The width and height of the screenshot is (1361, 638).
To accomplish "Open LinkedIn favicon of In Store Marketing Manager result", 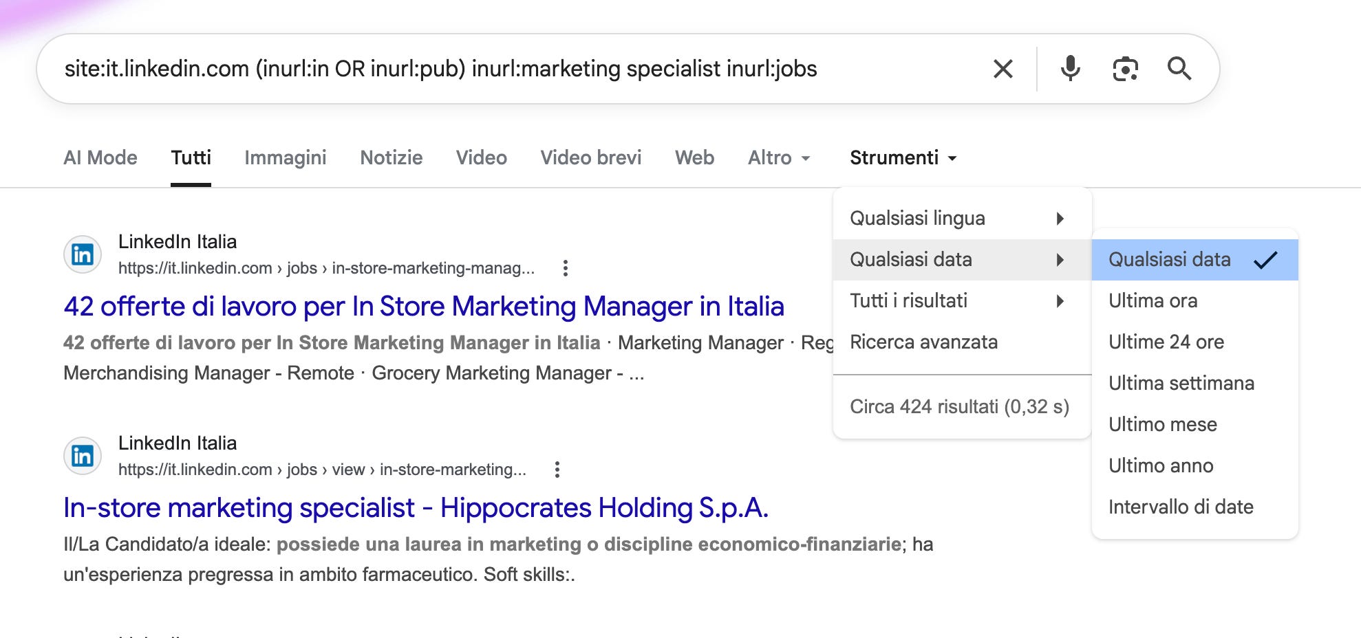I will point(83,254).
